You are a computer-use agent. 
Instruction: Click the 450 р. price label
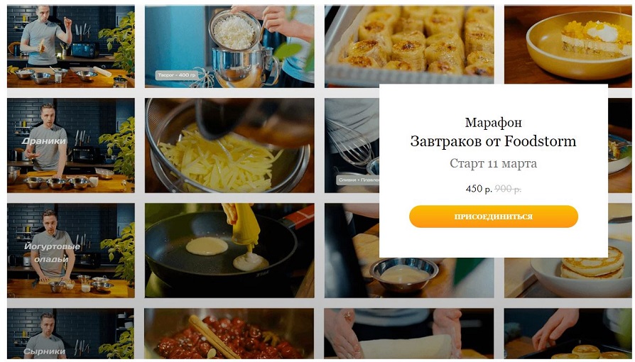479,189
